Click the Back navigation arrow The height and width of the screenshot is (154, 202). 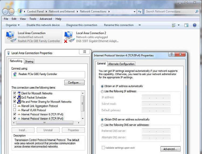pyautogui.click(x=5, y=12)
